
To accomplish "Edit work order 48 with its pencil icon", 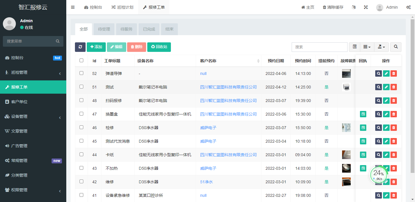I will click(x=386, y=100).
